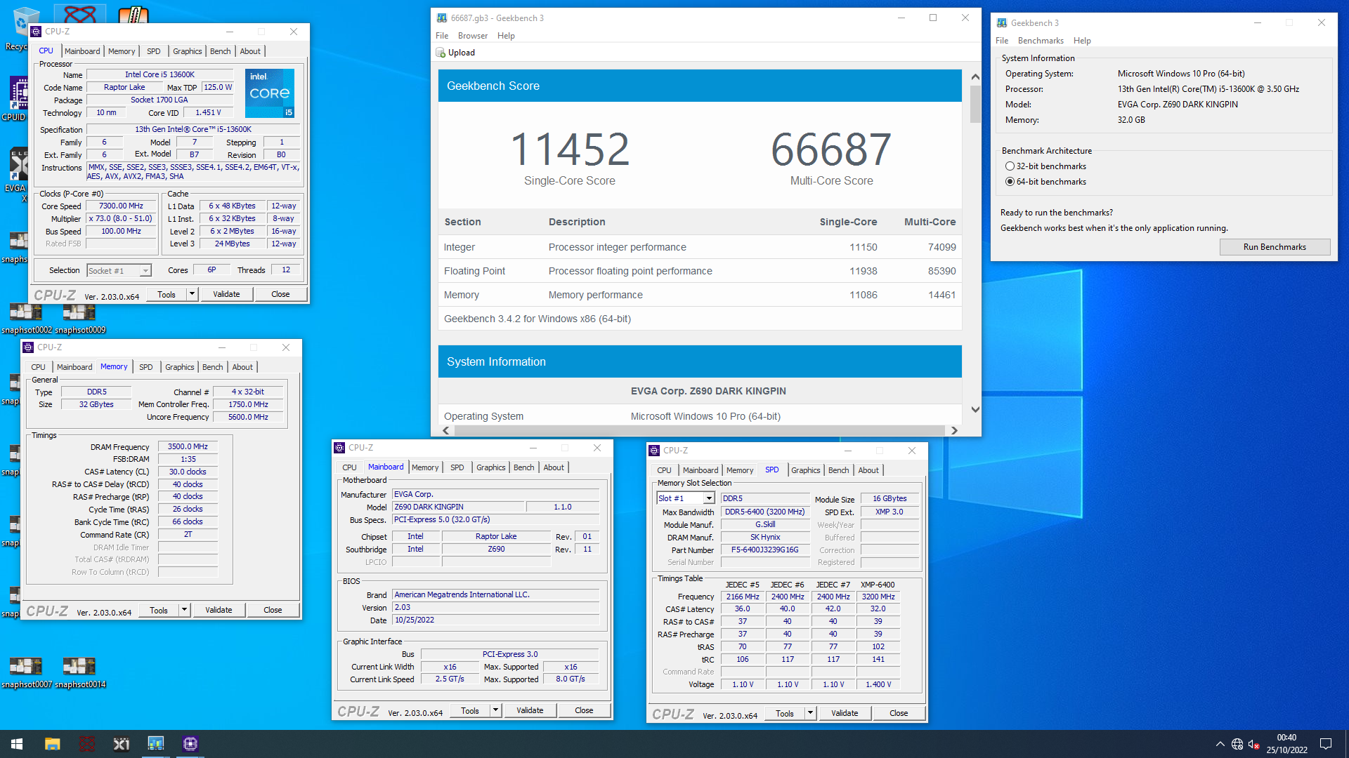Click the network globe tray icon
1349x758 pixels.
(1237, 744)
